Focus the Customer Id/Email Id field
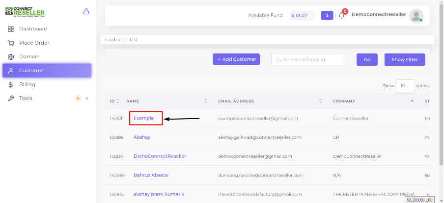 coord(308,59)
